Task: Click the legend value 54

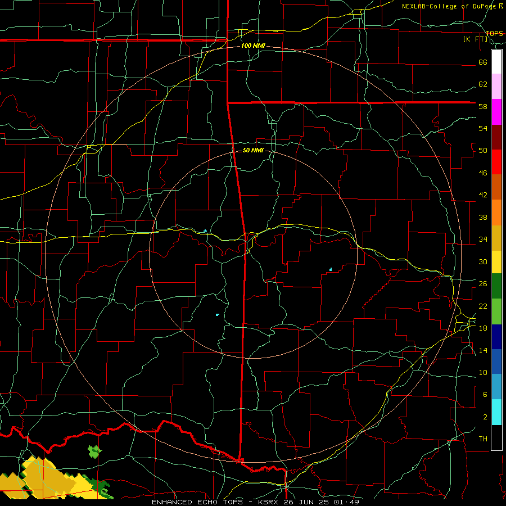Action: pos(483,128)
